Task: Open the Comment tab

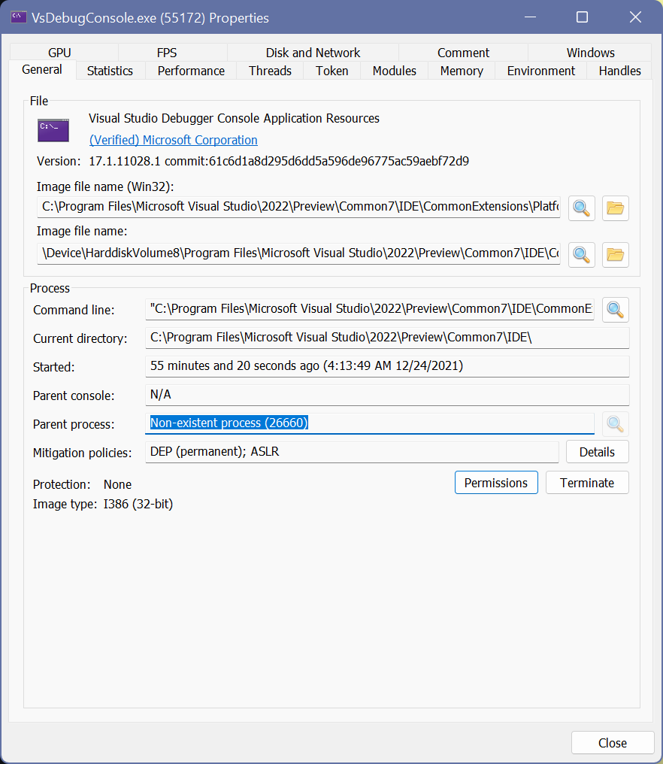Action: (x=463, y=53)
